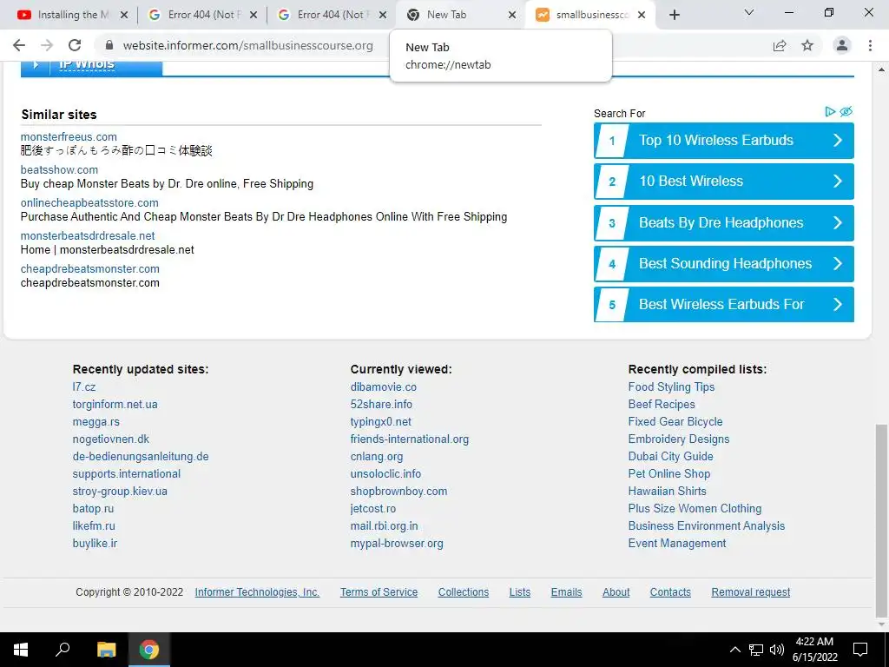
Task: Close the Installing the M YouTube tab
Action: (x=124, y=16)
